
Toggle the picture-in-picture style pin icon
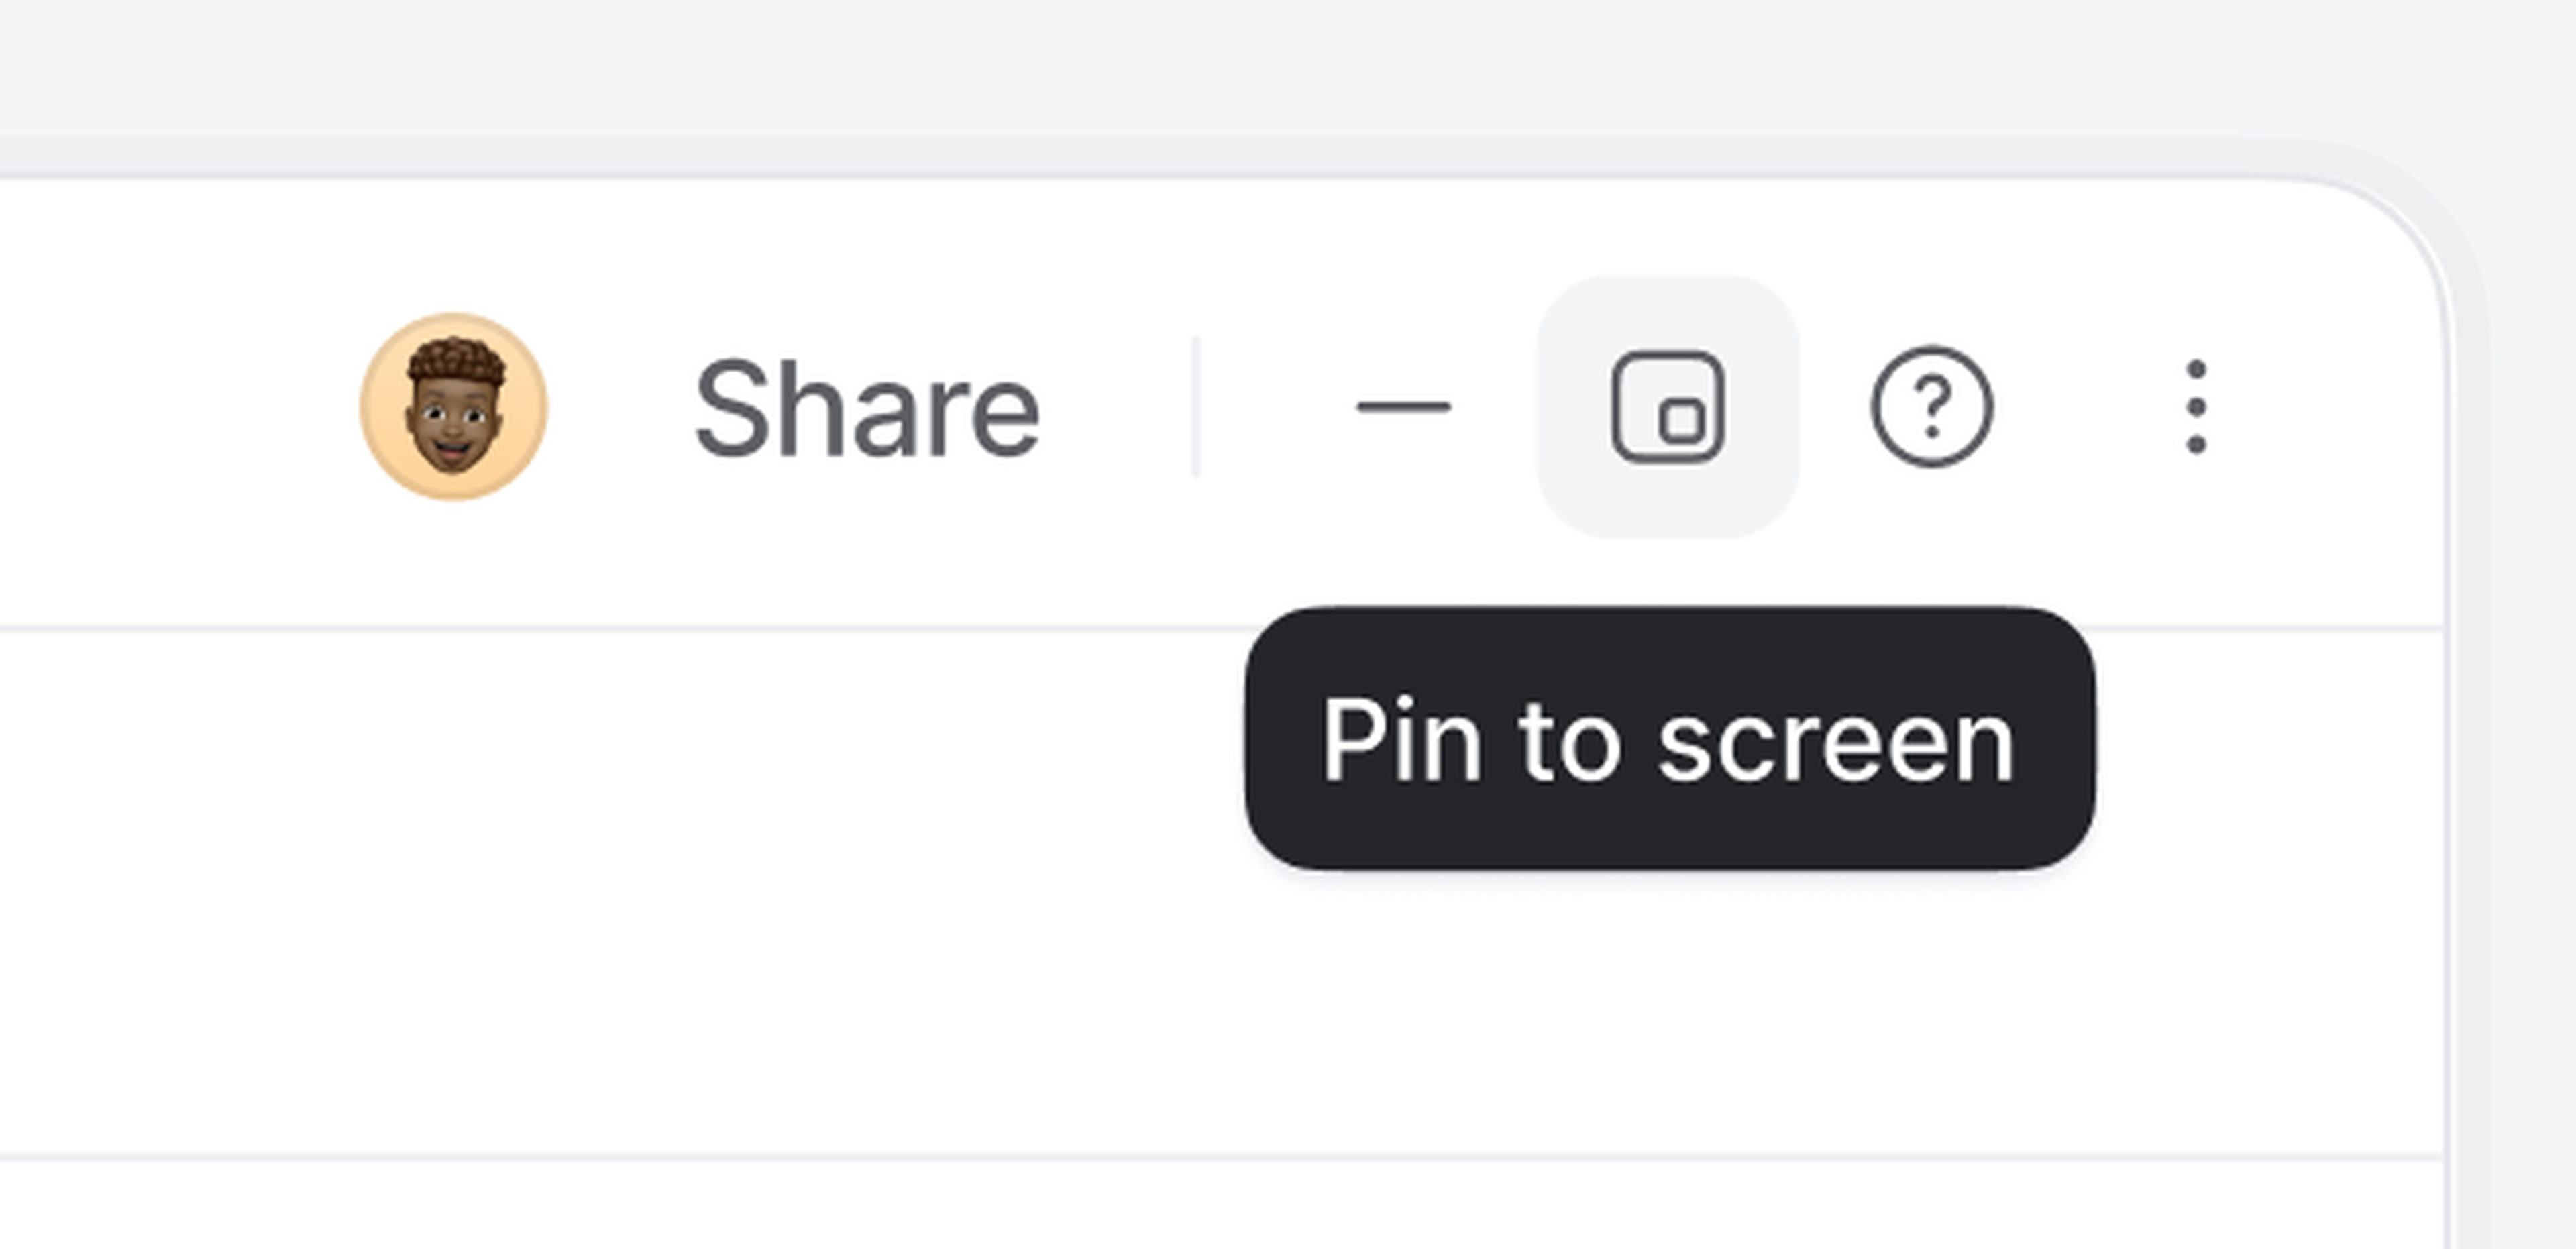(x=1667, y=407)
